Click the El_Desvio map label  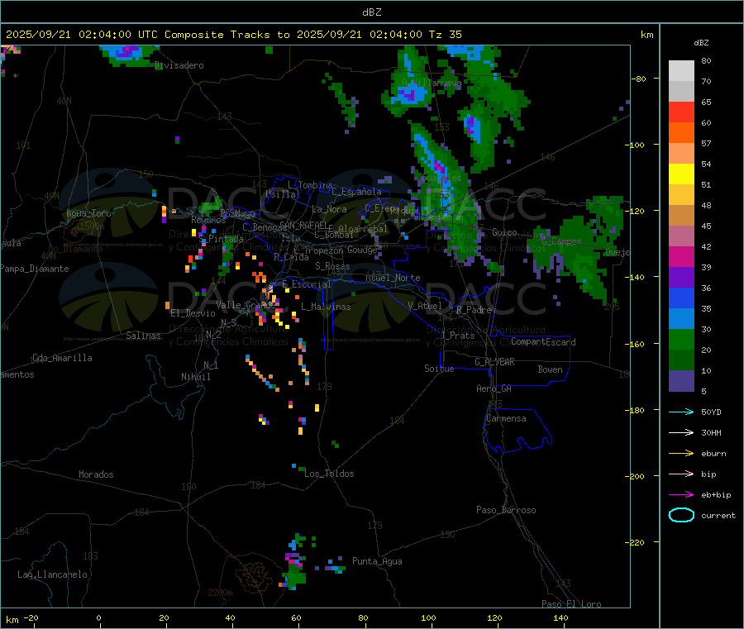193,313
